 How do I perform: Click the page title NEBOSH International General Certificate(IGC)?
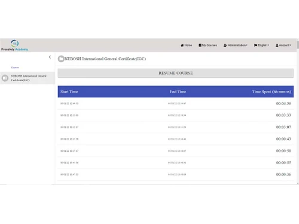(105, 59)
